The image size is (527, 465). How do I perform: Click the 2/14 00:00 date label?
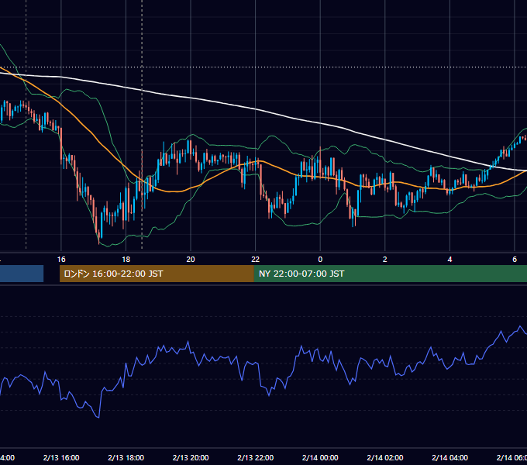tap(320, 457)
